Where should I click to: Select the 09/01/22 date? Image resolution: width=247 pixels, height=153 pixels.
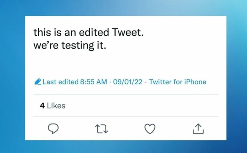tap(128, 82)
